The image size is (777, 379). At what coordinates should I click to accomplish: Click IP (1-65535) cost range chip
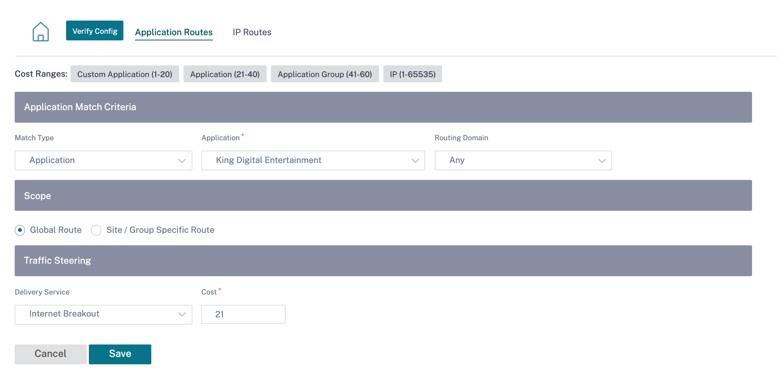413,74
